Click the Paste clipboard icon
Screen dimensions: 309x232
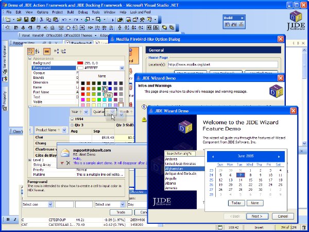click(56, 20)
